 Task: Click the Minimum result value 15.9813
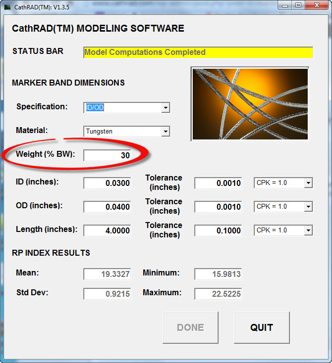pos(218,274)
